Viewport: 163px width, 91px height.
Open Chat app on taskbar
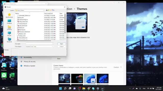pyautogui.click(x=75, y=88)
